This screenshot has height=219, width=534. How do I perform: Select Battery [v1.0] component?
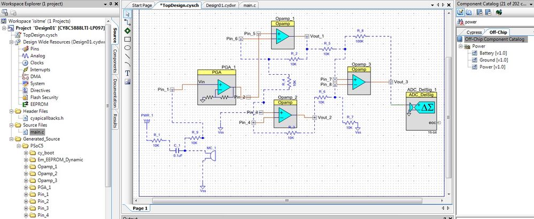point(490,53)
